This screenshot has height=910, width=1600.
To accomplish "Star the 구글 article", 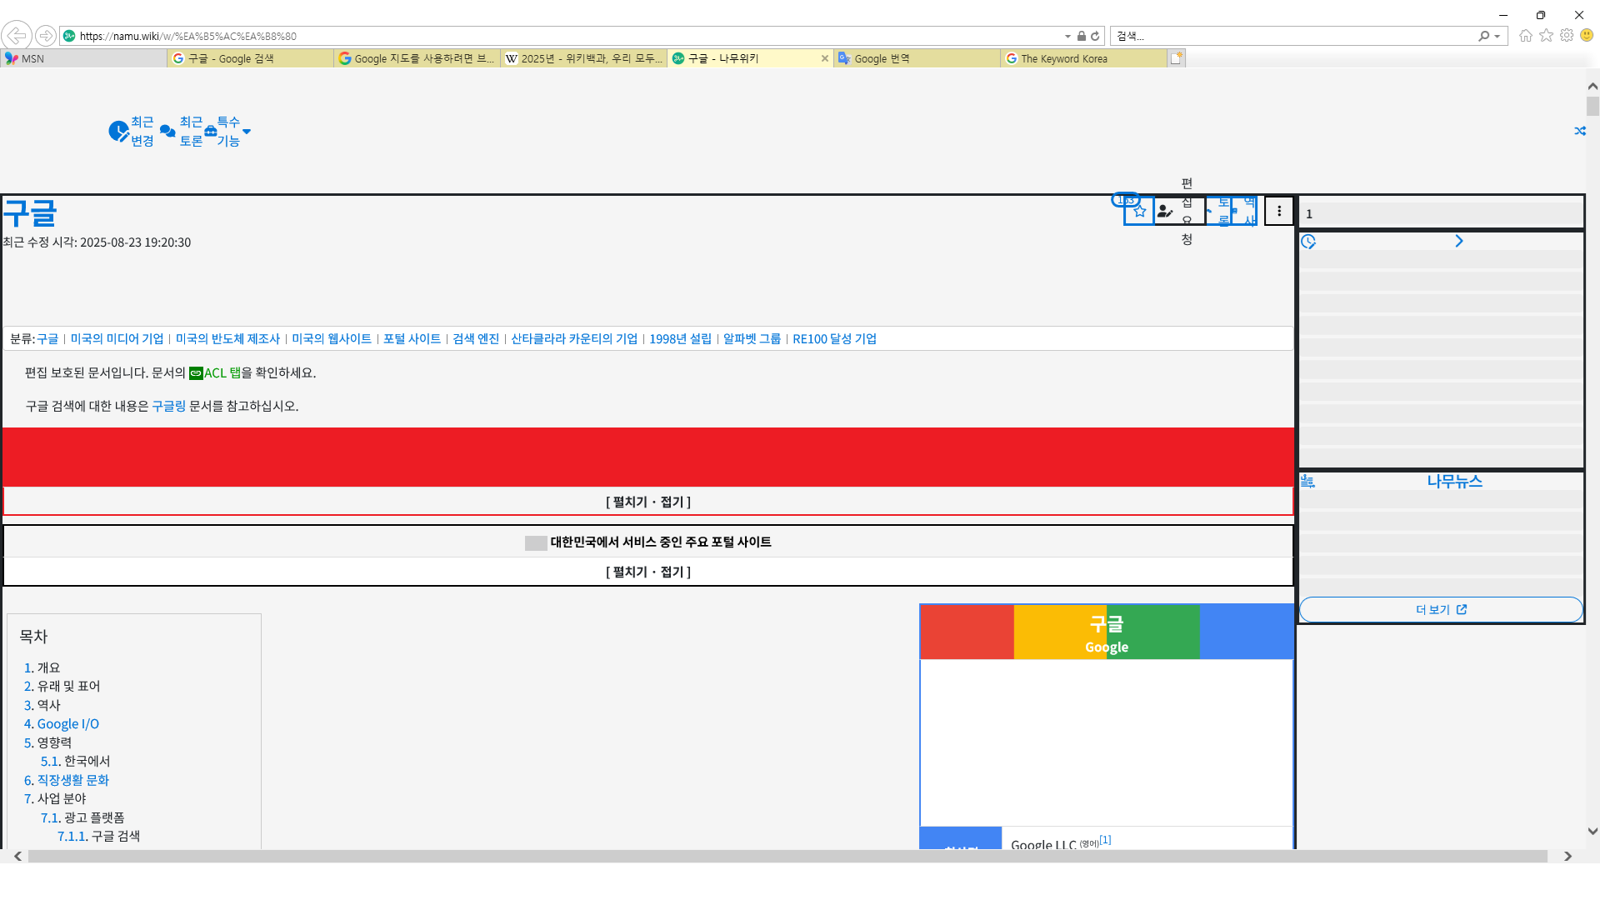I will click(x=1139, y=212).
